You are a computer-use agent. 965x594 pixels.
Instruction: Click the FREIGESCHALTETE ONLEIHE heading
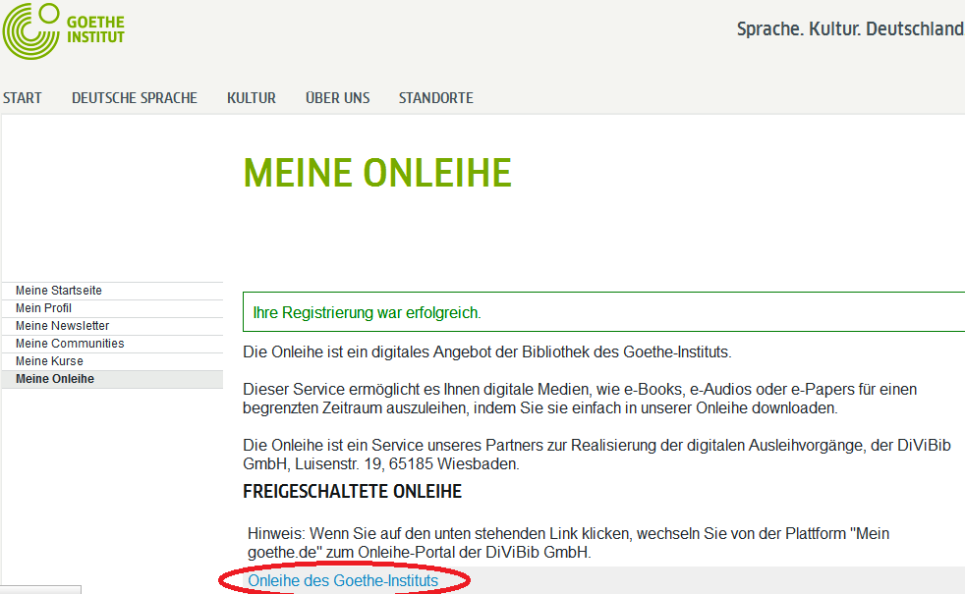pos(352,491)
